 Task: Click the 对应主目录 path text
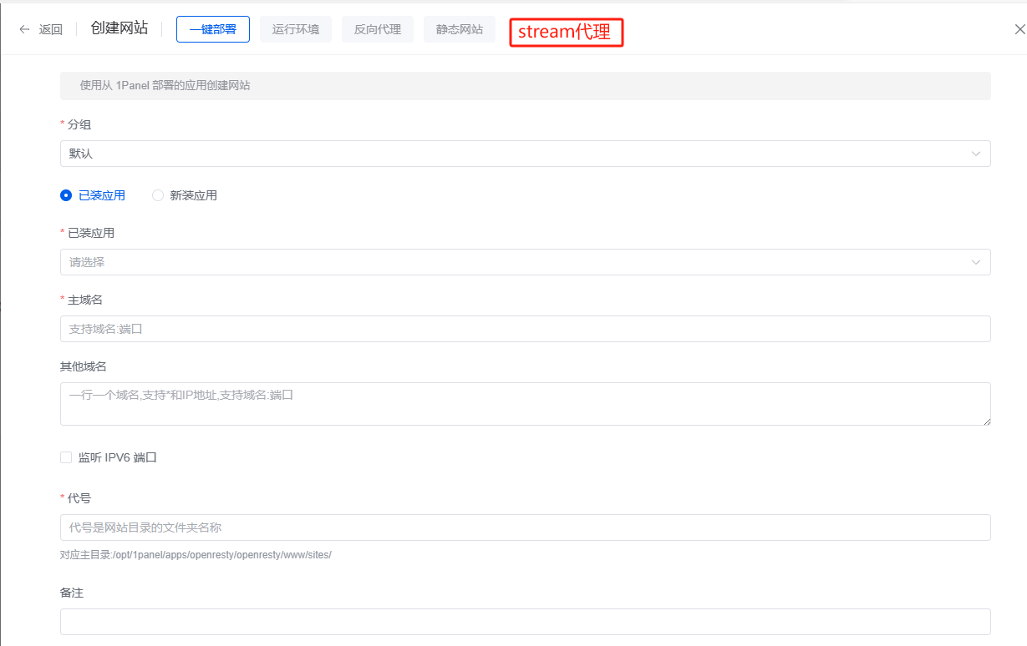tap(196, 555)
